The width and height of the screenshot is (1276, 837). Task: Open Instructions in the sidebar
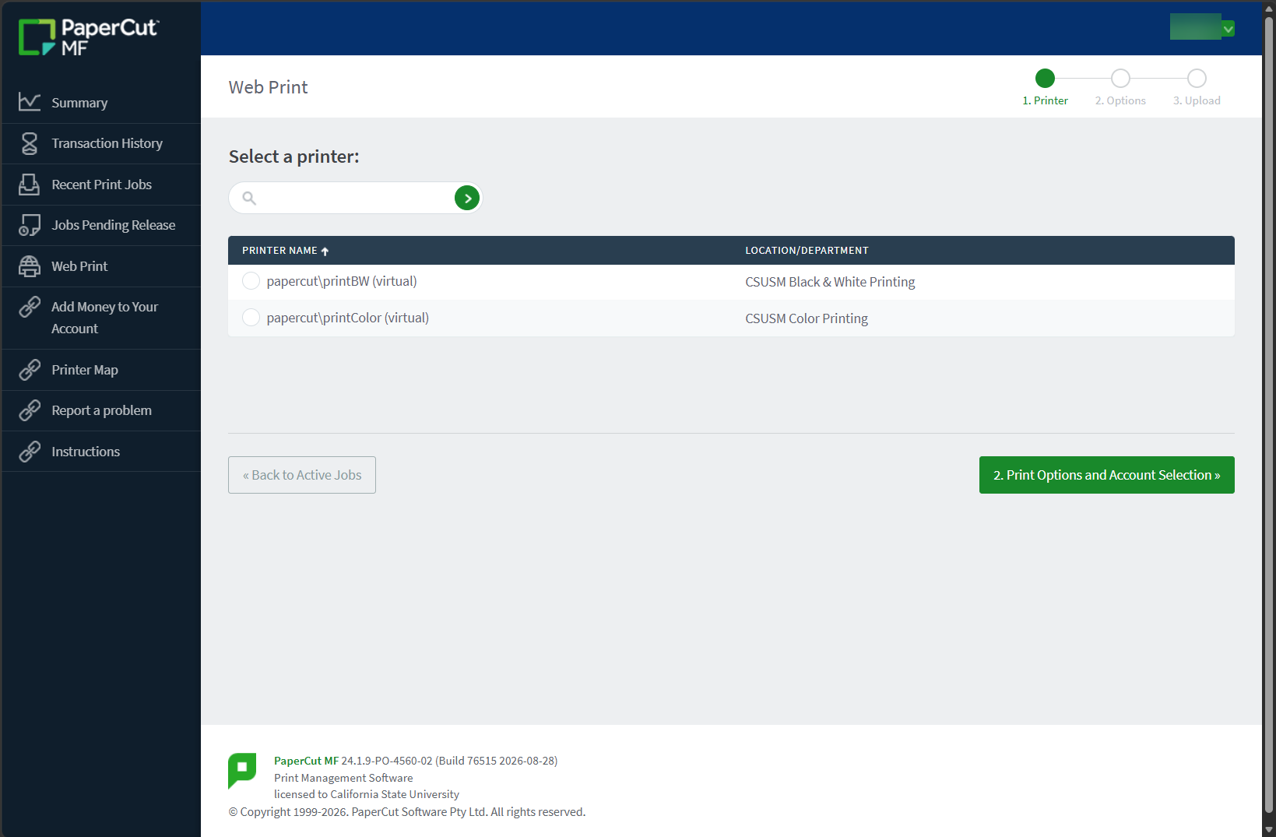point(101,452)
